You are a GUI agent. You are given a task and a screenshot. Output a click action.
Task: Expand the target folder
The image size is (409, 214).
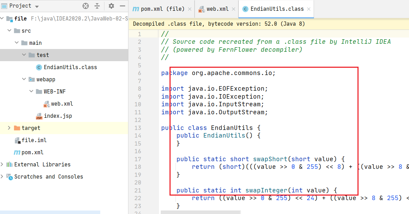point(9,128)
